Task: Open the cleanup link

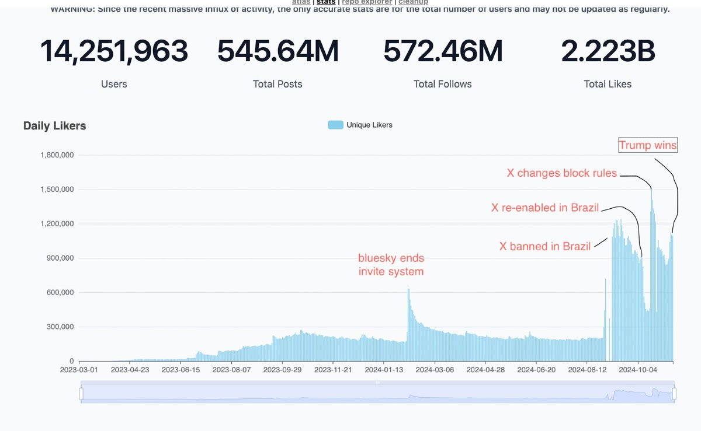Action: tap(413, 2)
